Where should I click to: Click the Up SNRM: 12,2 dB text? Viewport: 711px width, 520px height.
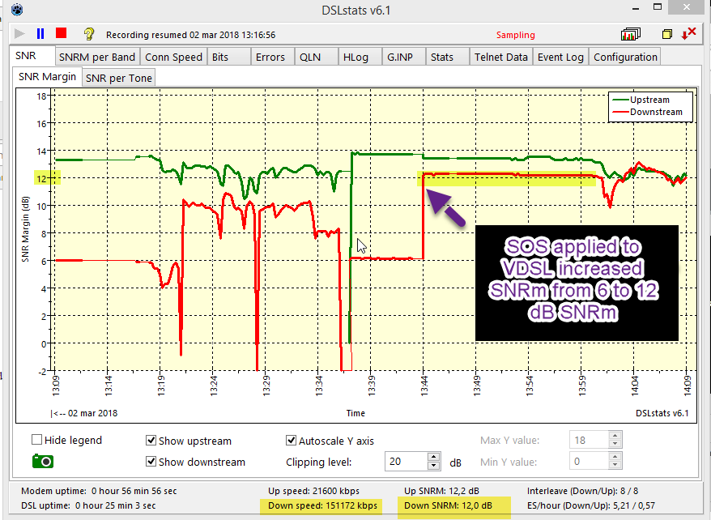pos(441,491)
